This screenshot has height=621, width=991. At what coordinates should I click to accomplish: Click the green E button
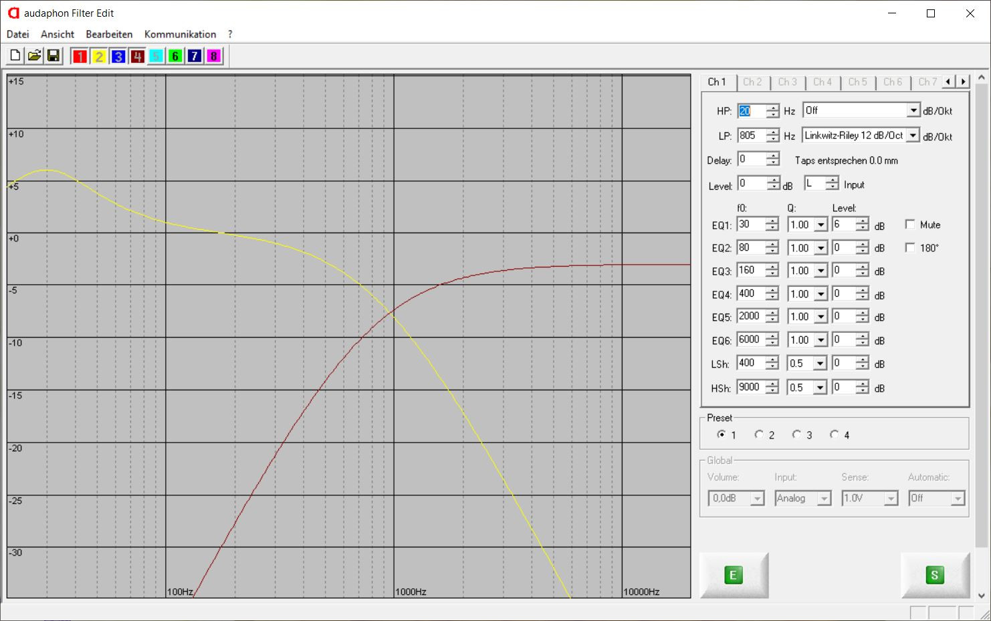734,576
